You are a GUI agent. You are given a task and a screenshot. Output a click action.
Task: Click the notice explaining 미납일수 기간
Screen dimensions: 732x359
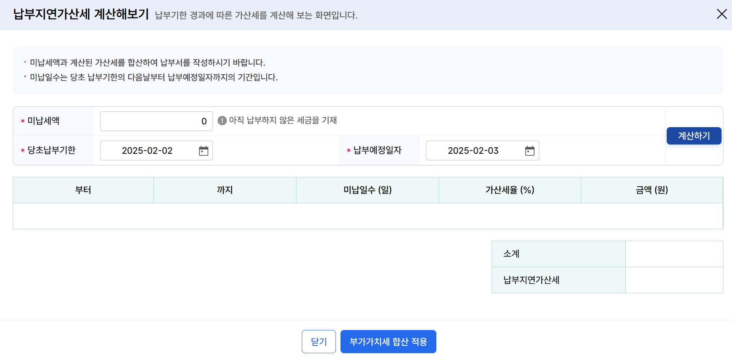click(154, 77)
